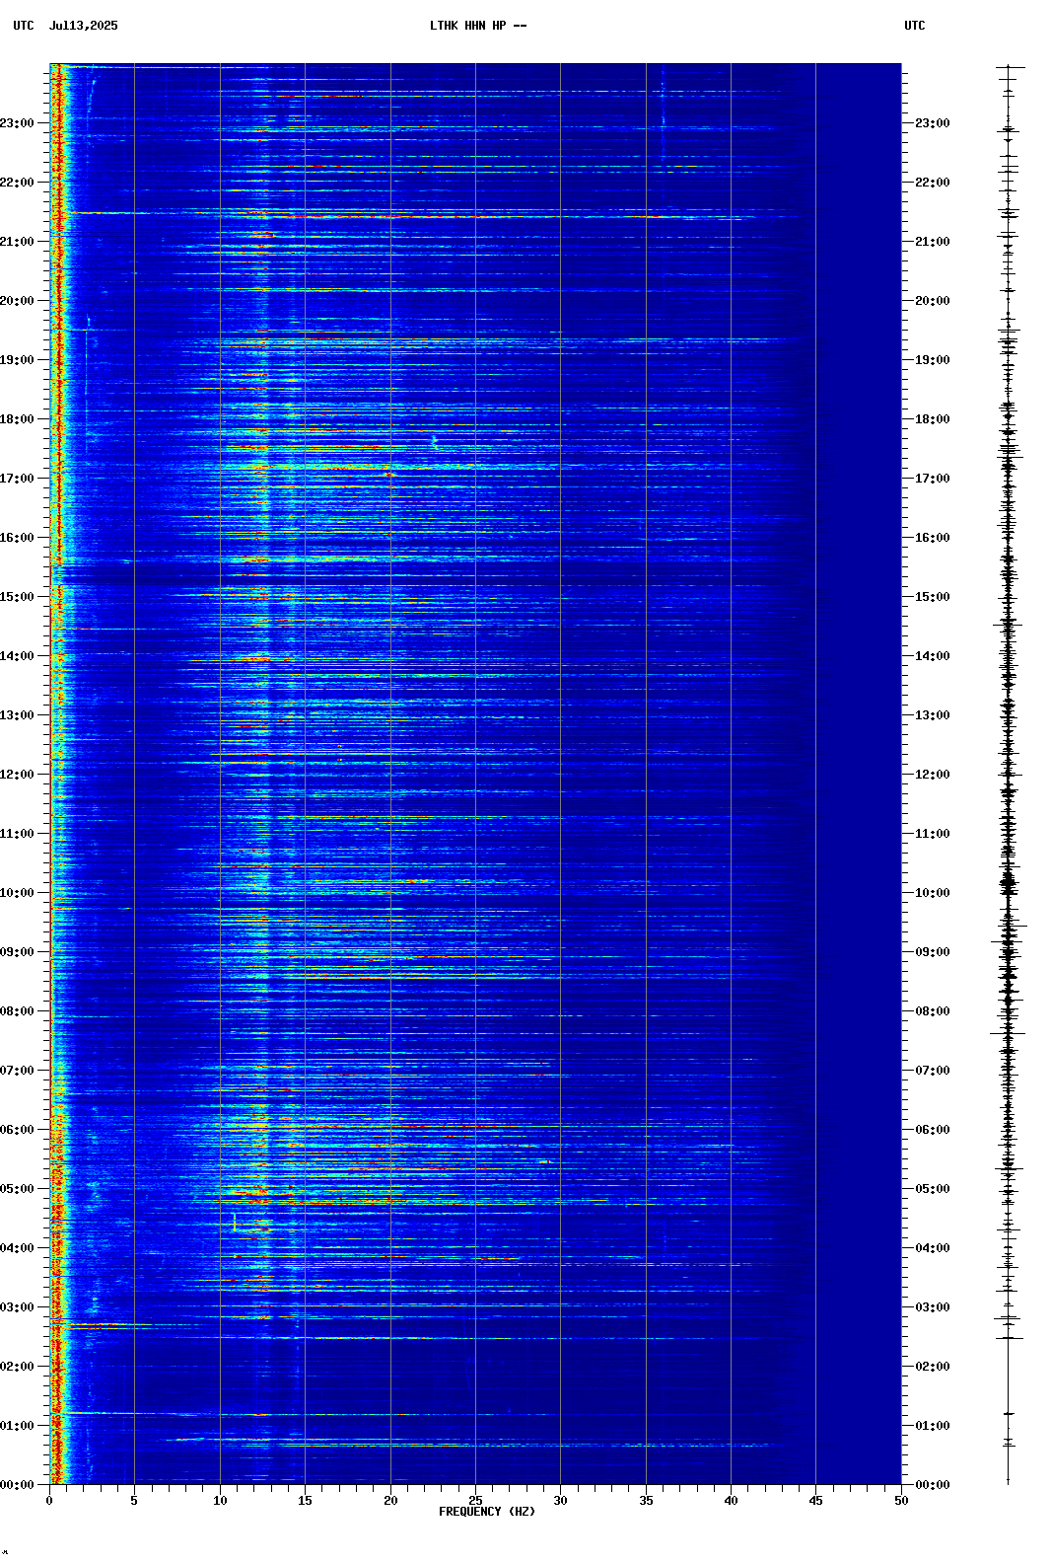Pick the 21:00 label on left time axis

point(17,242)
